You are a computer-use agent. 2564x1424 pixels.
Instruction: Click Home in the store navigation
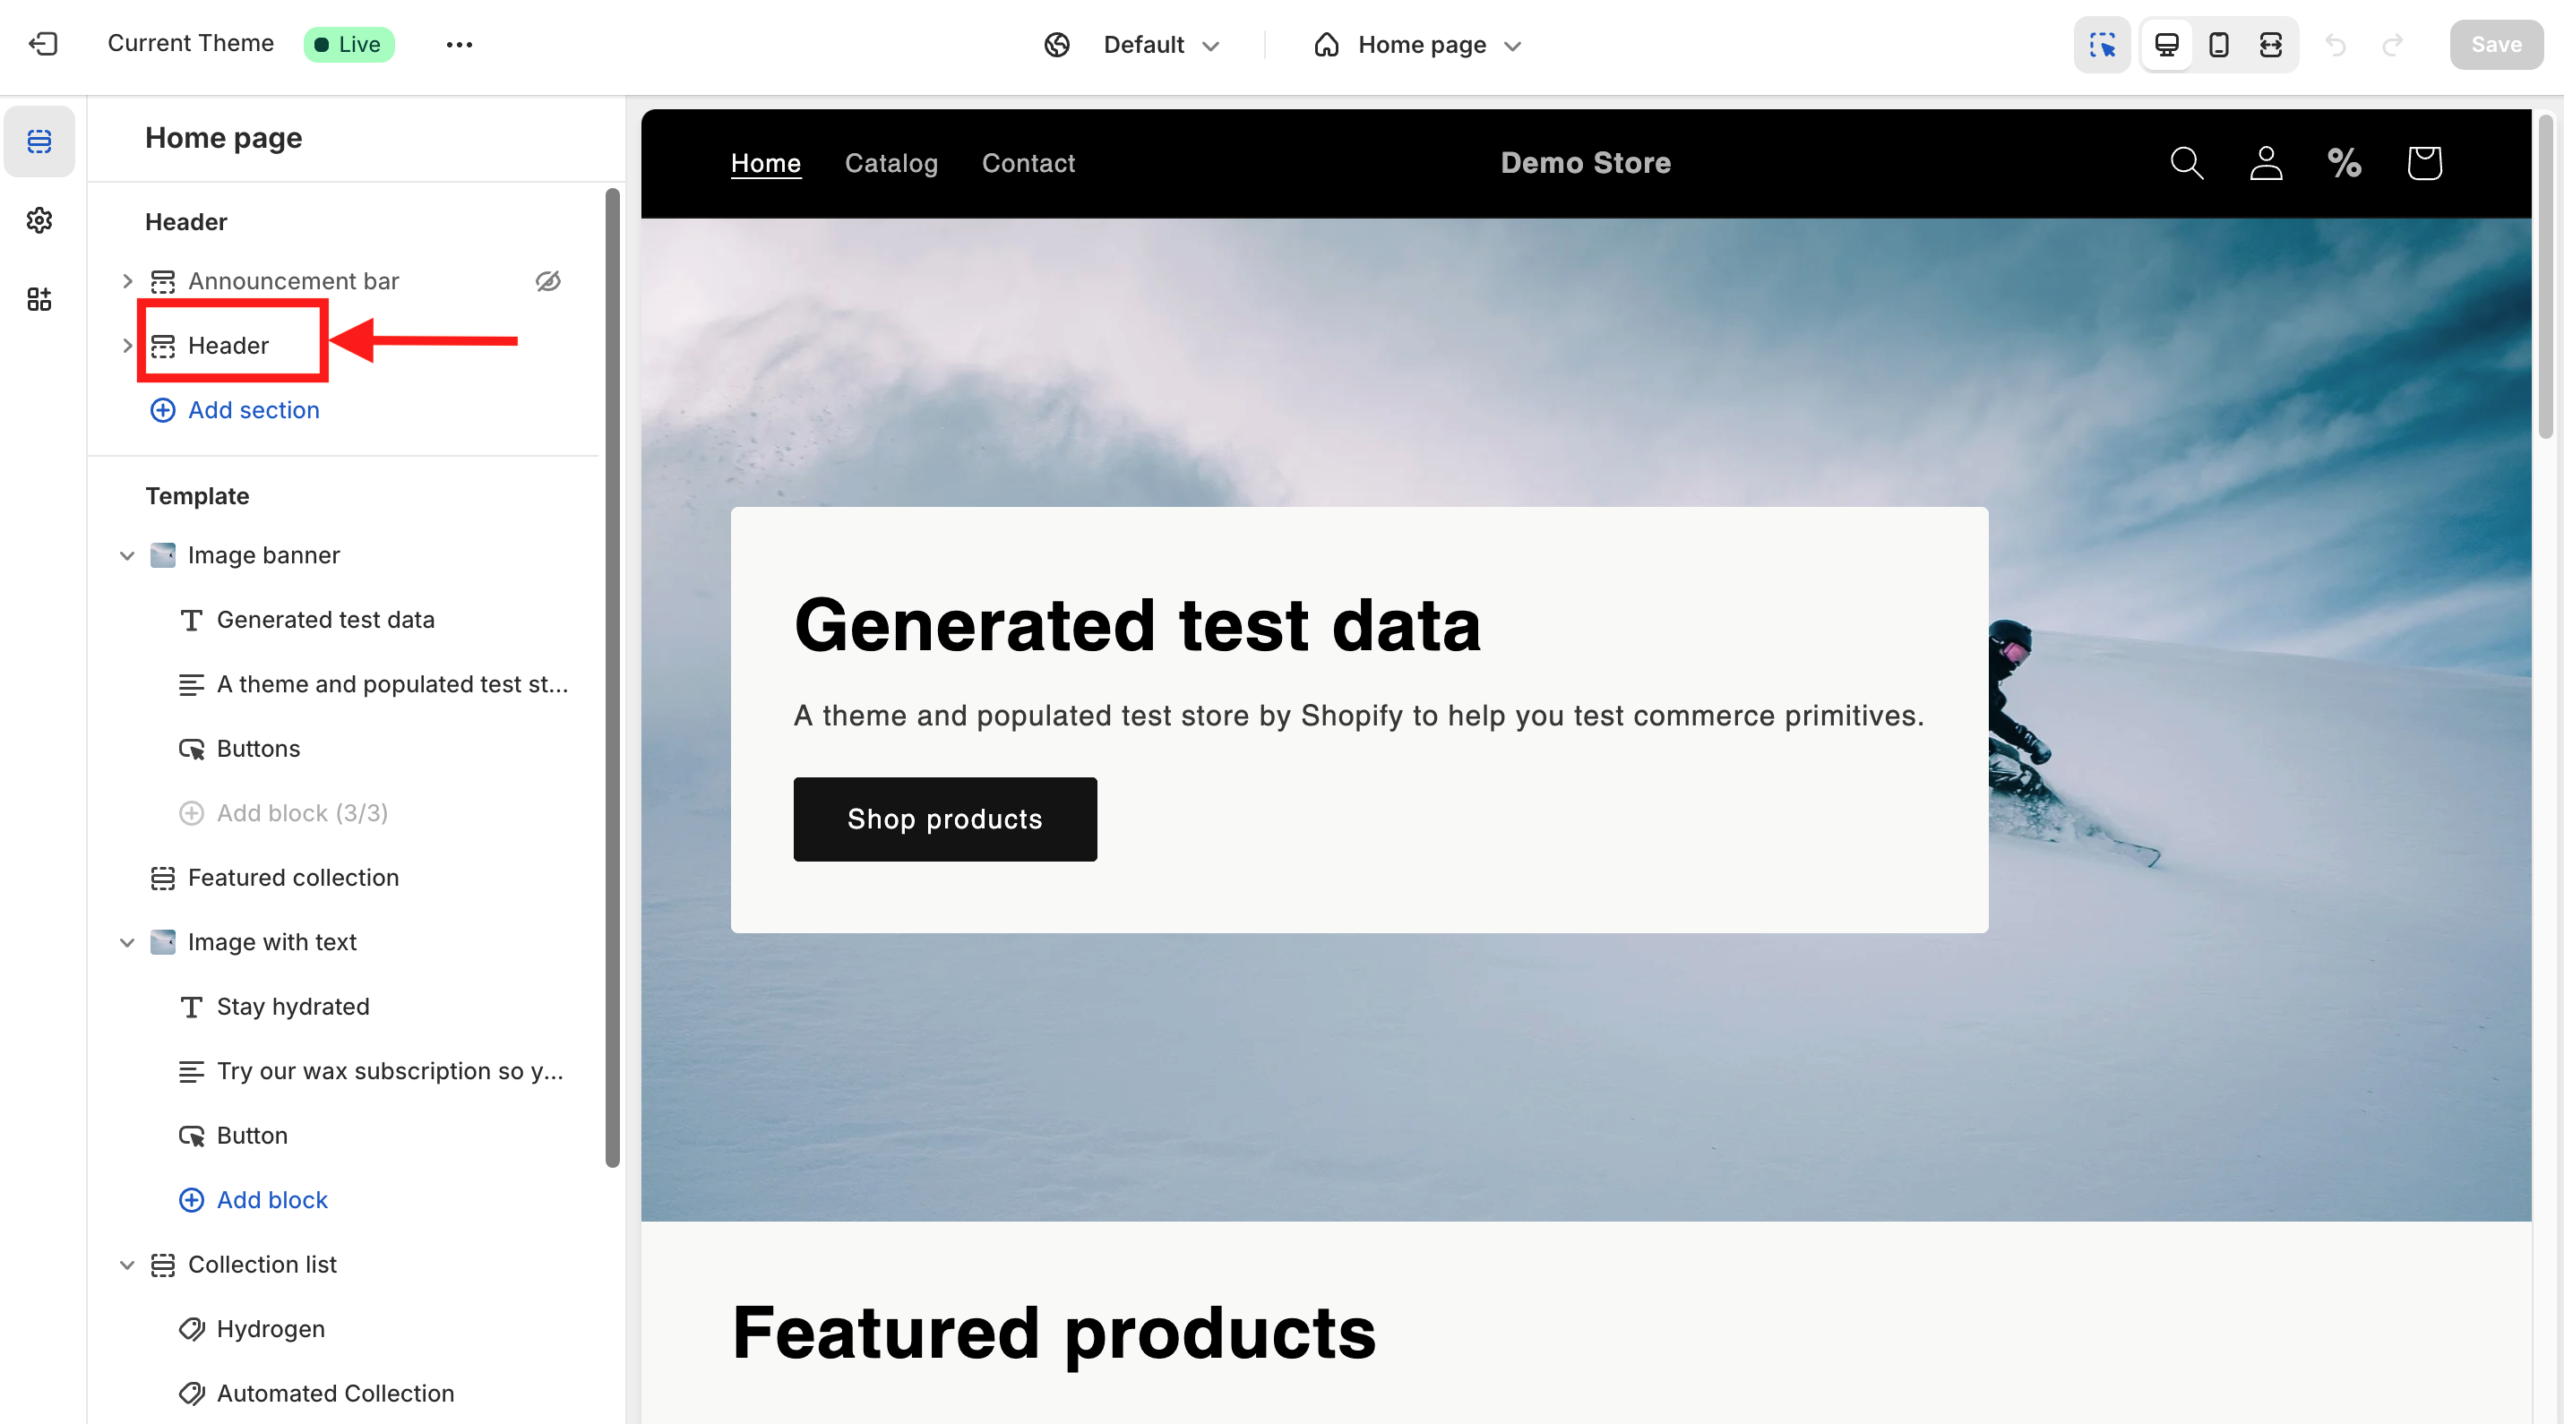tap(765, 163)
